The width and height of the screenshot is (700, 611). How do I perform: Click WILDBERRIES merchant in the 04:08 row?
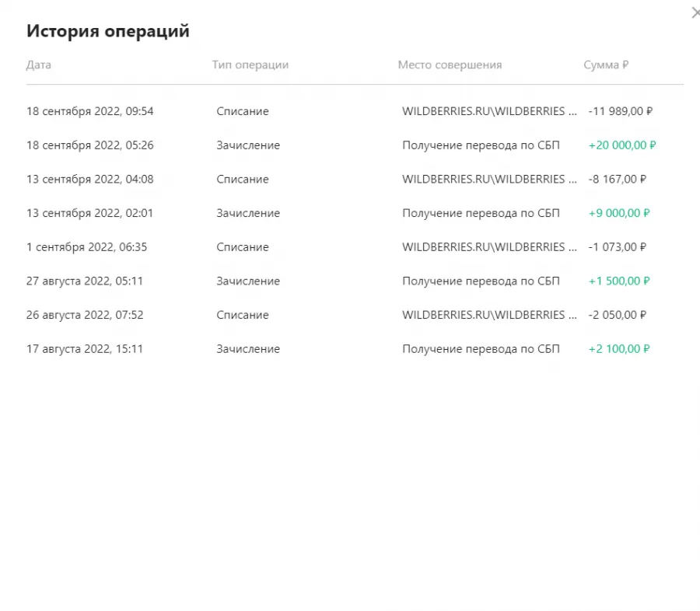[489, 179]
